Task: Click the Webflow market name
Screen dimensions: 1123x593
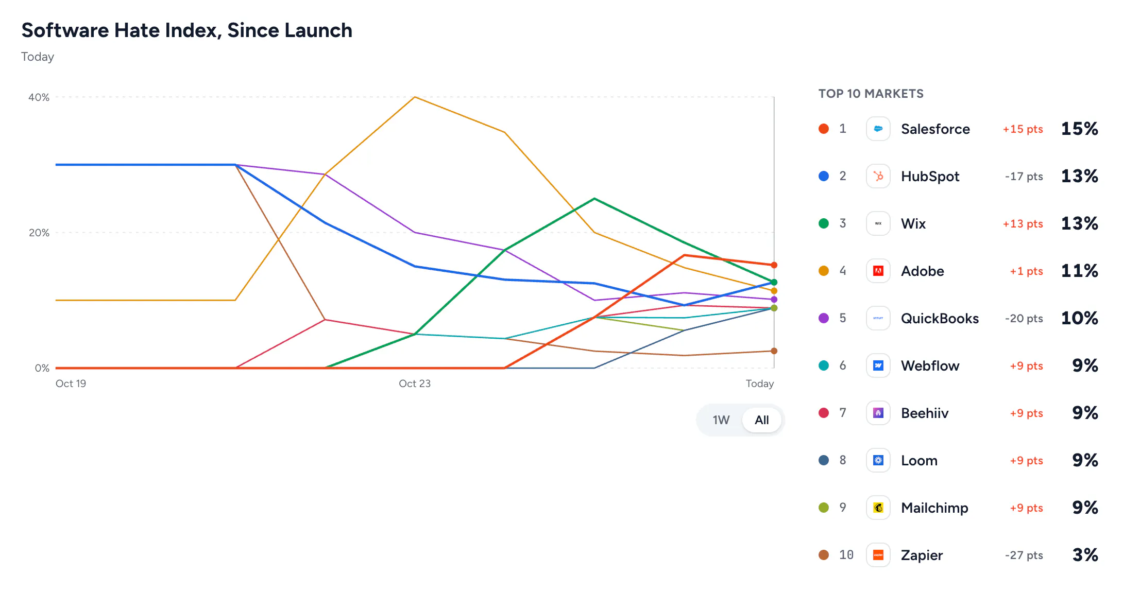Action: (x=930, y=365)
